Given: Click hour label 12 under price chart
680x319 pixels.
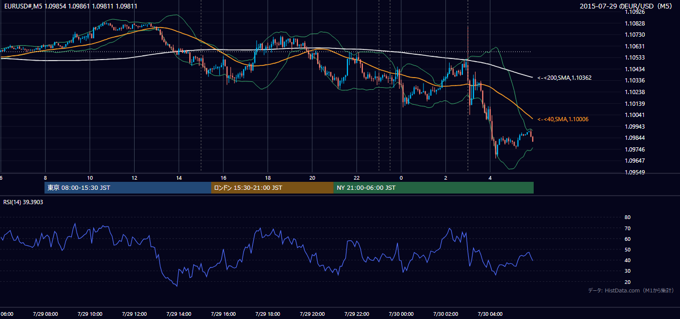Looking at the screenshot, I should coord(134,178).
